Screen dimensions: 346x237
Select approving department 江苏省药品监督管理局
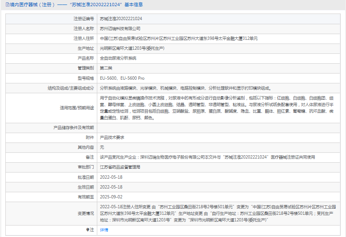120,167
